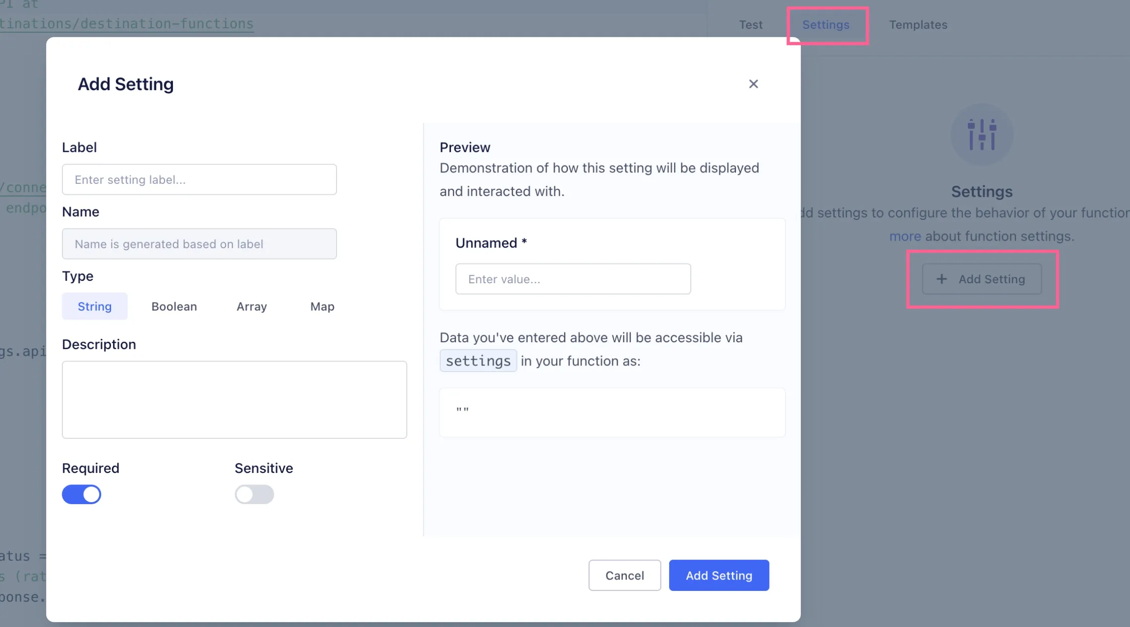
Task: Open the Settings tab
Action: (826, 24)
